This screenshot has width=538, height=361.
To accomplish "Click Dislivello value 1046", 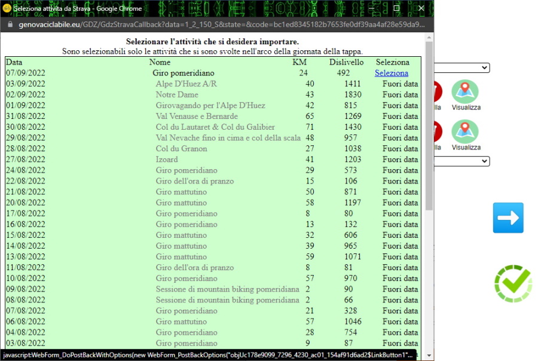I will [353, 322].
